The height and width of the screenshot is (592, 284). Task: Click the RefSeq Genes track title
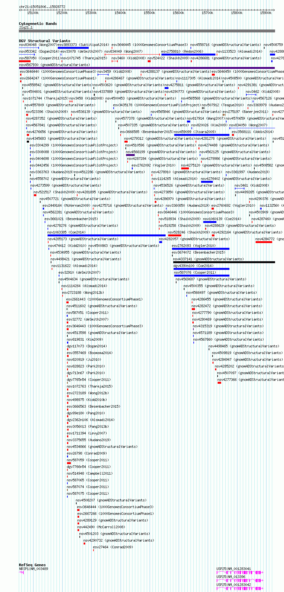coord(32,565)
